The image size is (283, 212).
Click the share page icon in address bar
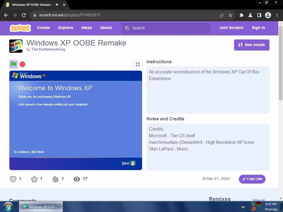pos(222,15)
